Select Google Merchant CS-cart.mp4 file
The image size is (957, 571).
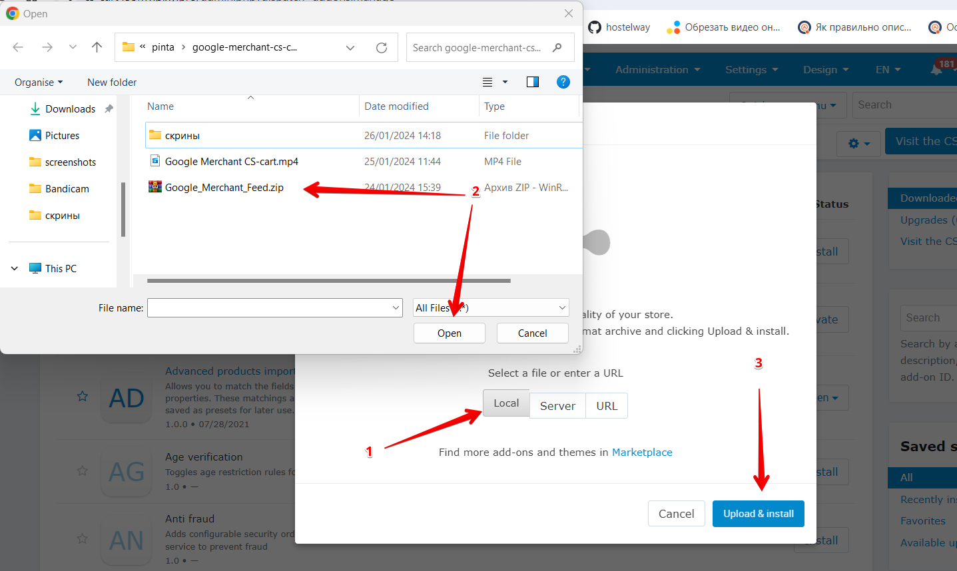click(x=231, y=161)
